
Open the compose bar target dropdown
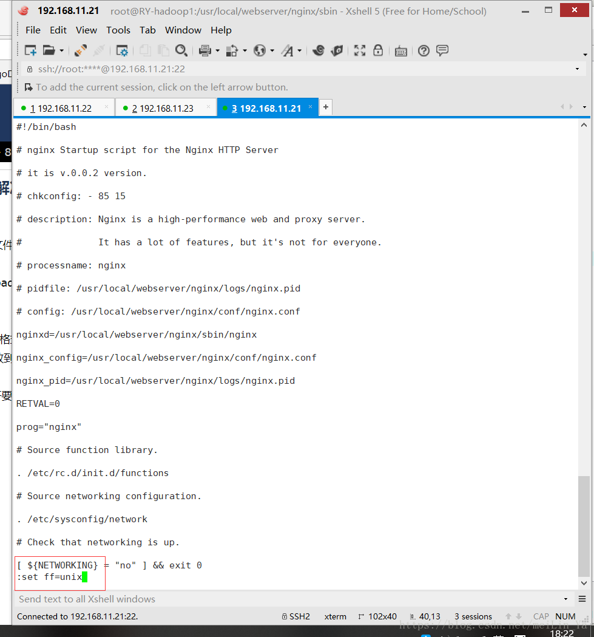[566, 599]
